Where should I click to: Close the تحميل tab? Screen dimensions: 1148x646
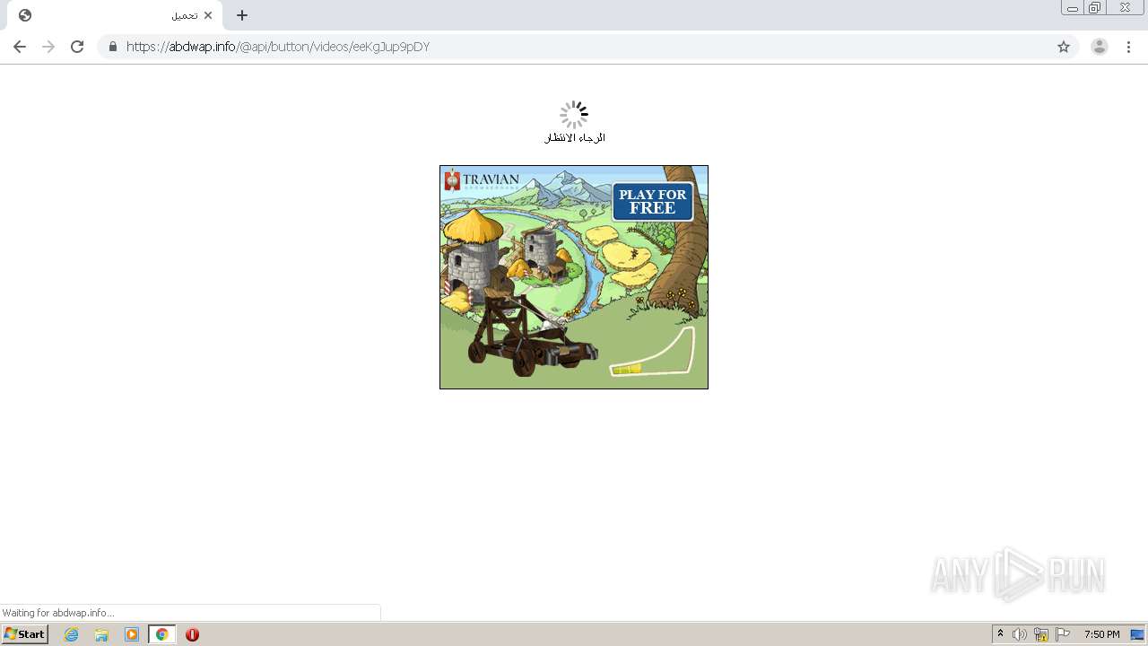pyautogui.click(x=208, y=15)
